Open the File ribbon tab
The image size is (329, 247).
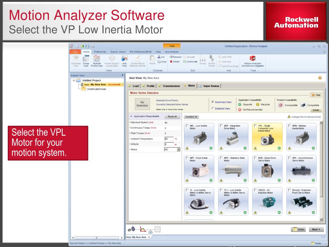click(x=75, y=52)
